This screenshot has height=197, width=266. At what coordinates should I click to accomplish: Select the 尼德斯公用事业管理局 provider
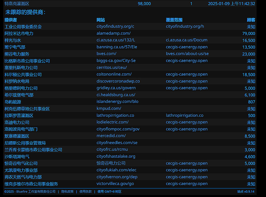pos(25,143)
